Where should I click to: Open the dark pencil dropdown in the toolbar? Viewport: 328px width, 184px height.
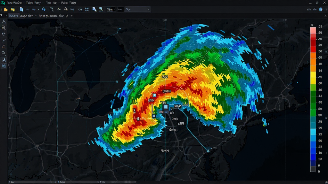(111, 9)
